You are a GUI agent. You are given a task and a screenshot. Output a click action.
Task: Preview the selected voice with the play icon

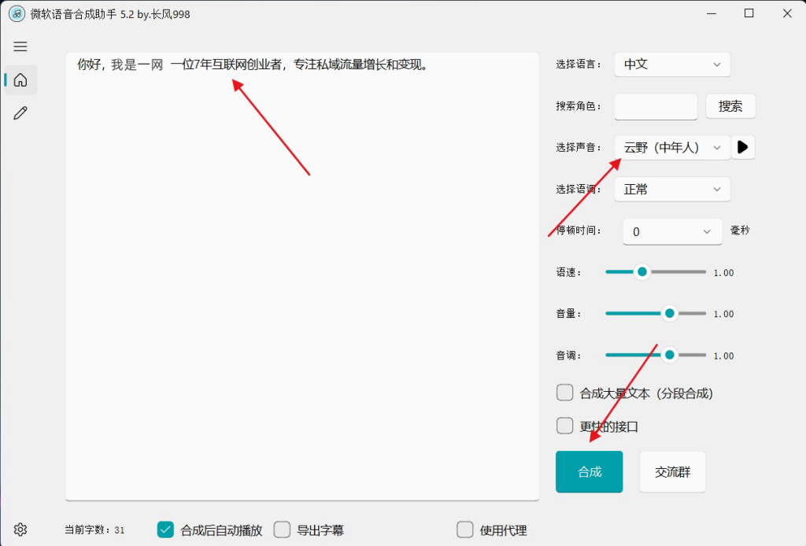coord(743,146)
